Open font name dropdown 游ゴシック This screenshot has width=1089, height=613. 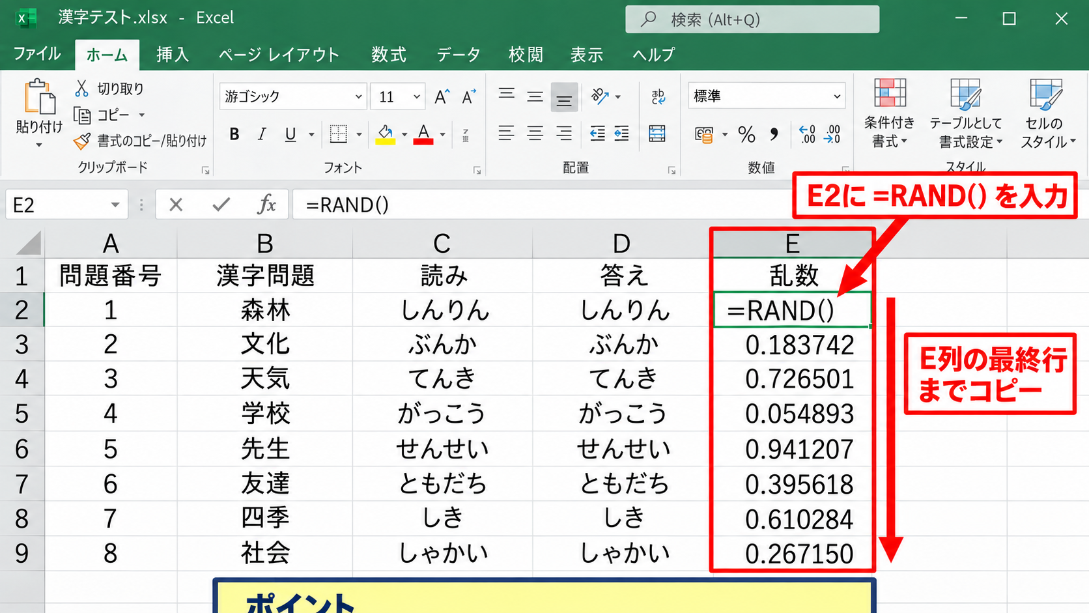point(358,97)
